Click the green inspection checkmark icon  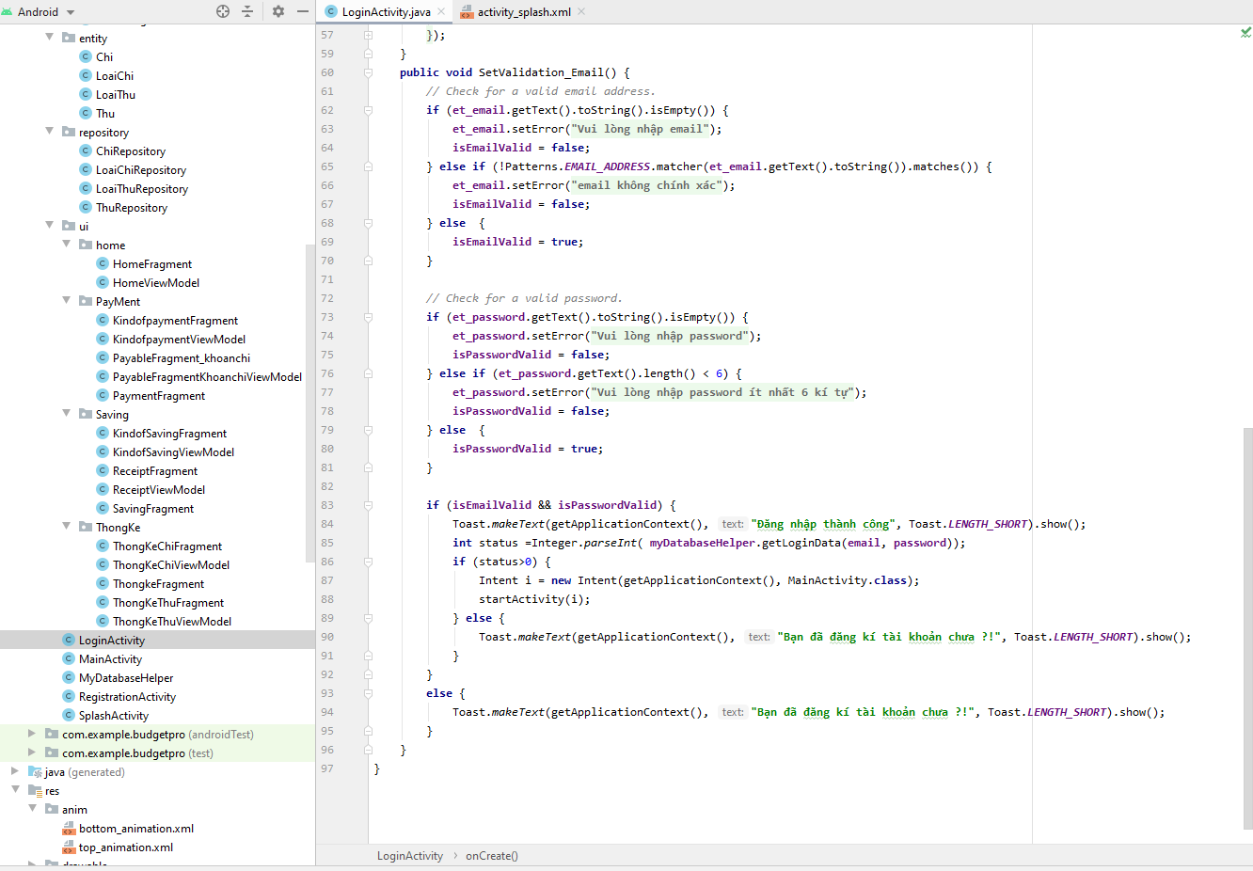click(1245, 32)
